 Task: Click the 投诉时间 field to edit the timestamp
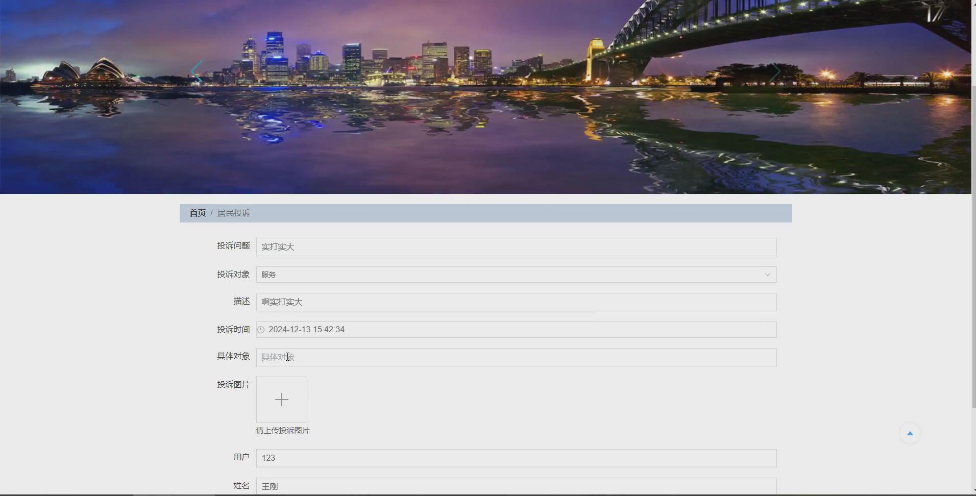point(516,329)
